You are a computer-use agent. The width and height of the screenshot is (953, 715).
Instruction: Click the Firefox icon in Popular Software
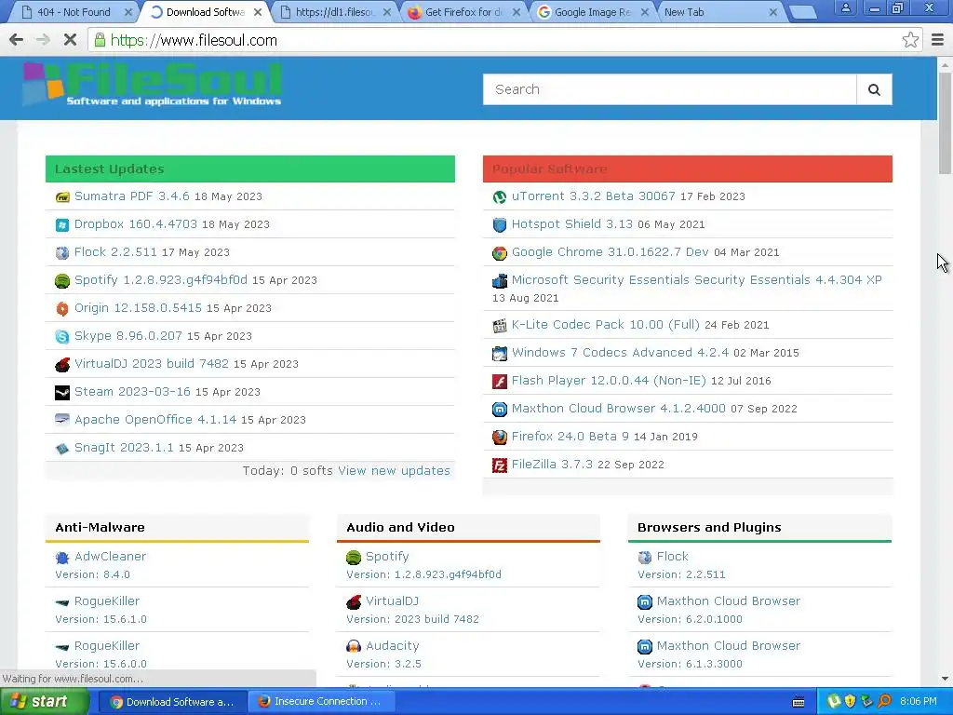coord(500,438)
